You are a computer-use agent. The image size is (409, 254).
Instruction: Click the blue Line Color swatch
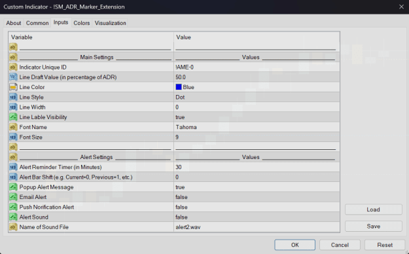pyautogui.click(x=179, y=87)
